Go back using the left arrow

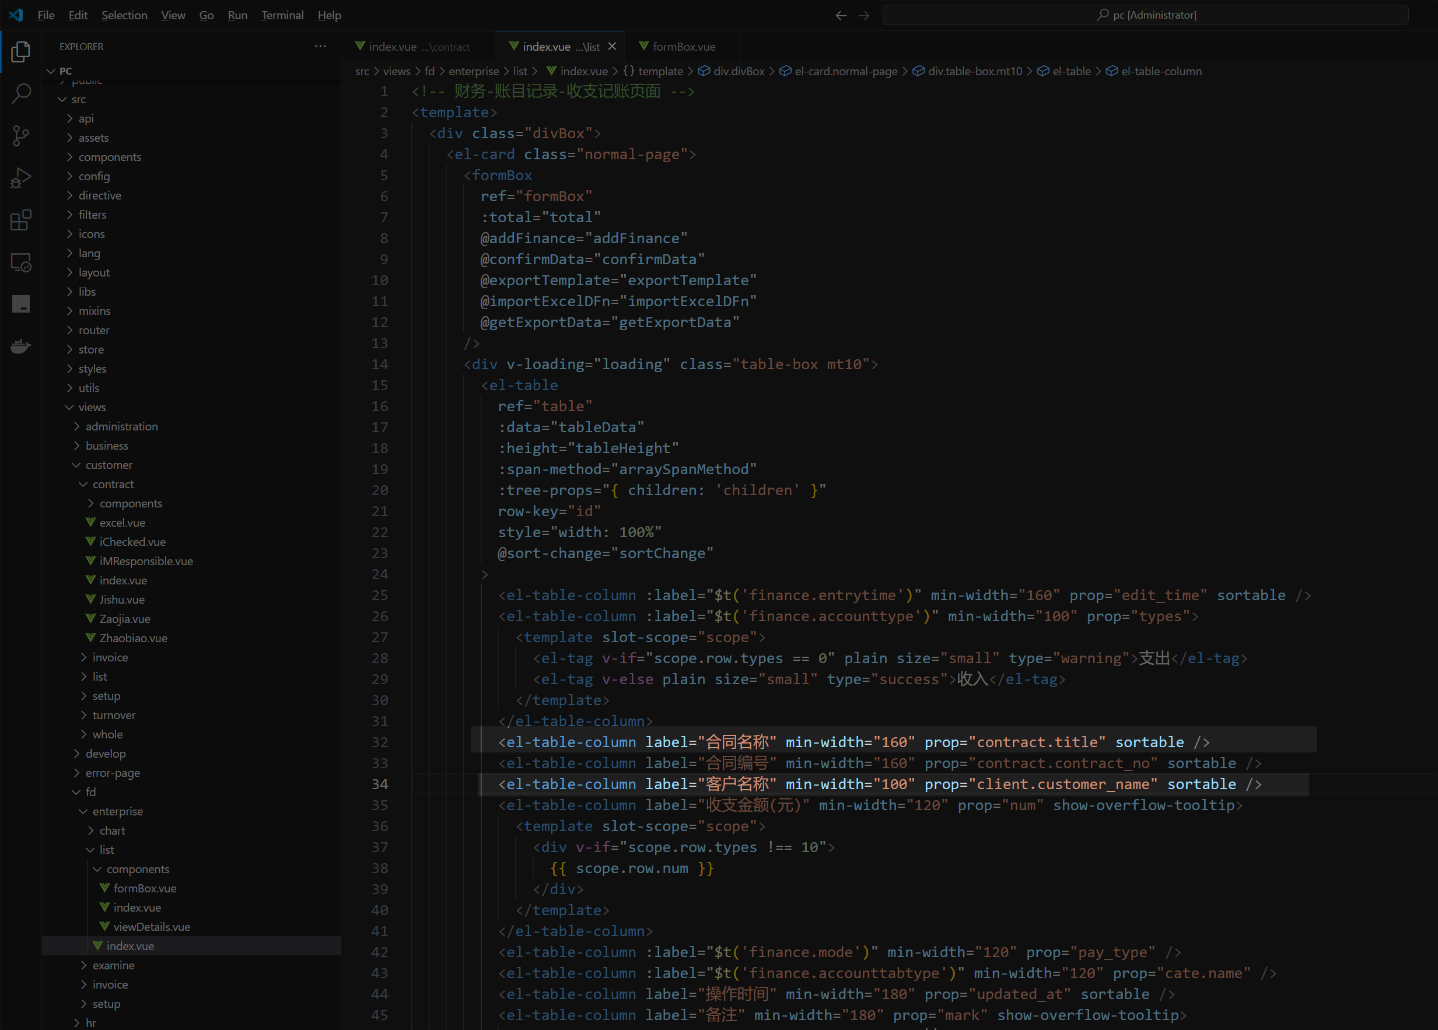point(841,15)
